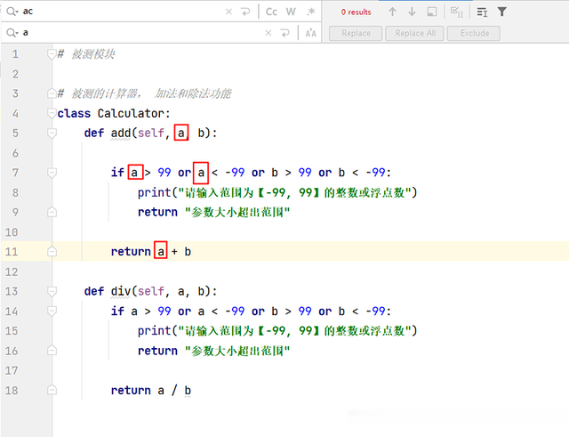Viewport: 569px width, 437px height.
Task: Go to previous occurrence arrow
Action: click(392, 12)
